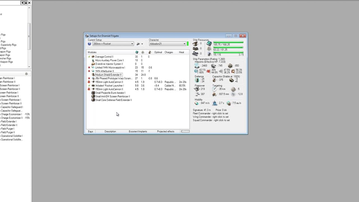This screenshot has width=359, height=202.
Task: Click the turret hardpoints icon in Ship Resources
Action: pos(196,43)
